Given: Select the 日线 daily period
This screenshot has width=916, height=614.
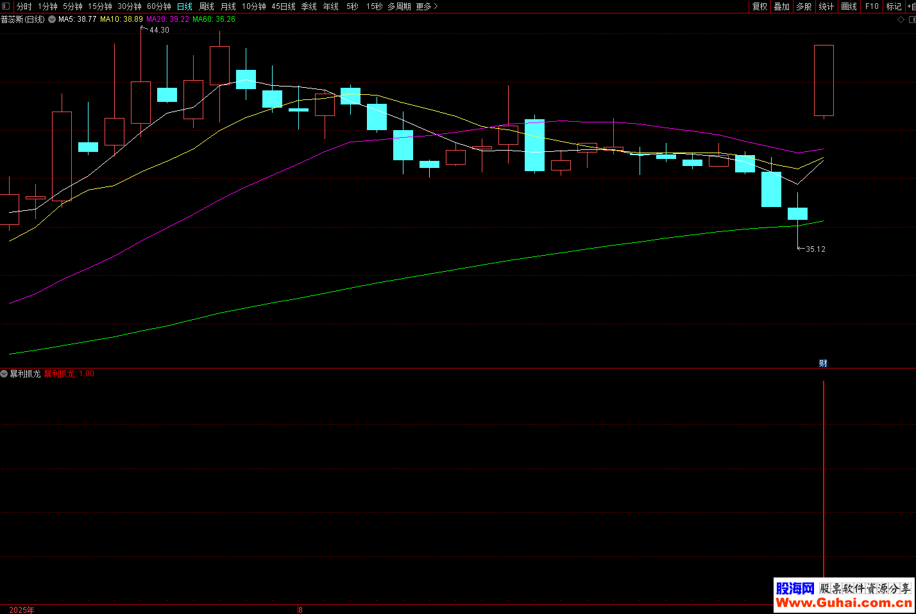Looking at the screenshot, I should [185, 6].
